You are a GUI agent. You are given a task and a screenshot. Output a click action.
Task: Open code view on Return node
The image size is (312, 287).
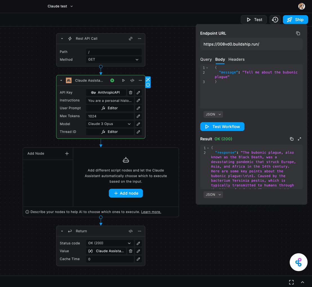coord(131,231)
